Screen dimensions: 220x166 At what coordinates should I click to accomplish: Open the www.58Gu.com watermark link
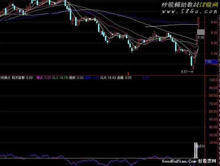tap(189, 12)
